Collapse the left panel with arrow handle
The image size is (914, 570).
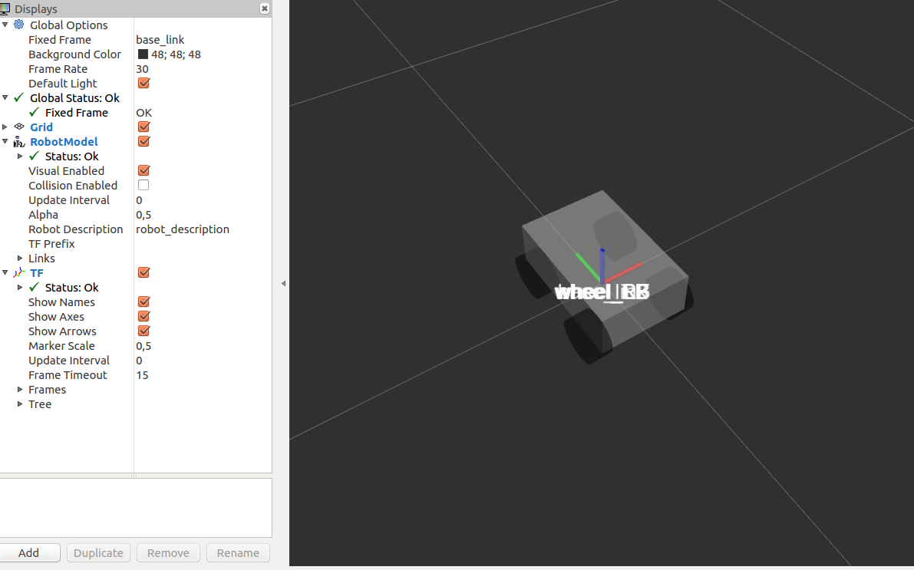coord(283,284)
